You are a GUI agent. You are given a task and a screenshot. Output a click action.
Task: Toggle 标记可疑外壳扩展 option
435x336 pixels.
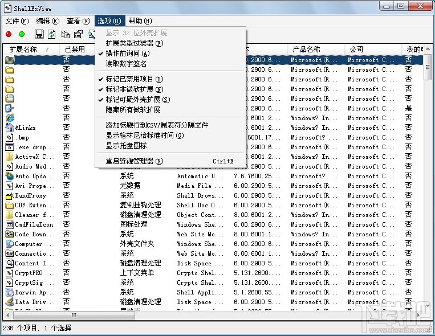coord(170,100)
